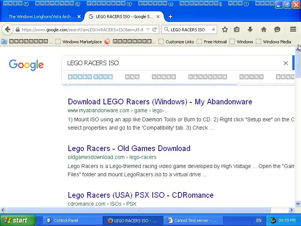Open the (T) Tools menu

click(239, 3)
